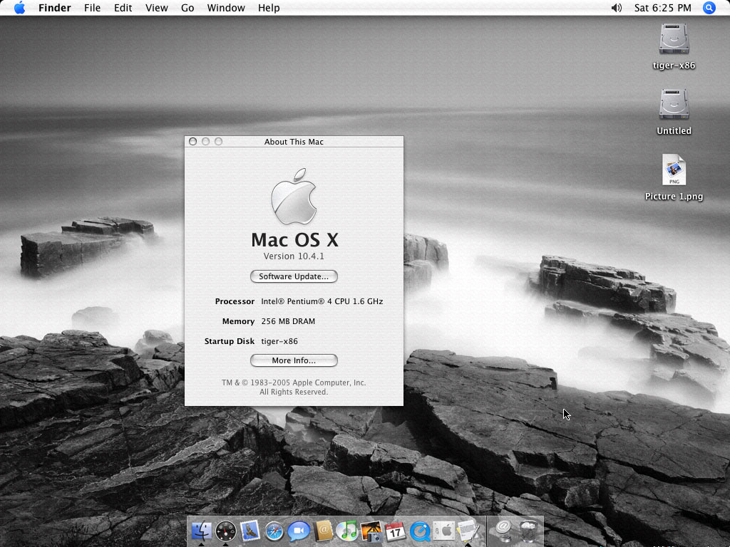Viewport: 730px width, 547px height.
Task: Launch Dashboard from the dock
Action: click(226, 531)
